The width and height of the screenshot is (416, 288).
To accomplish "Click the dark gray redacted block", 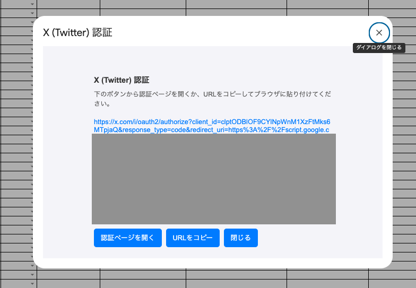I will tap(213, 179).
